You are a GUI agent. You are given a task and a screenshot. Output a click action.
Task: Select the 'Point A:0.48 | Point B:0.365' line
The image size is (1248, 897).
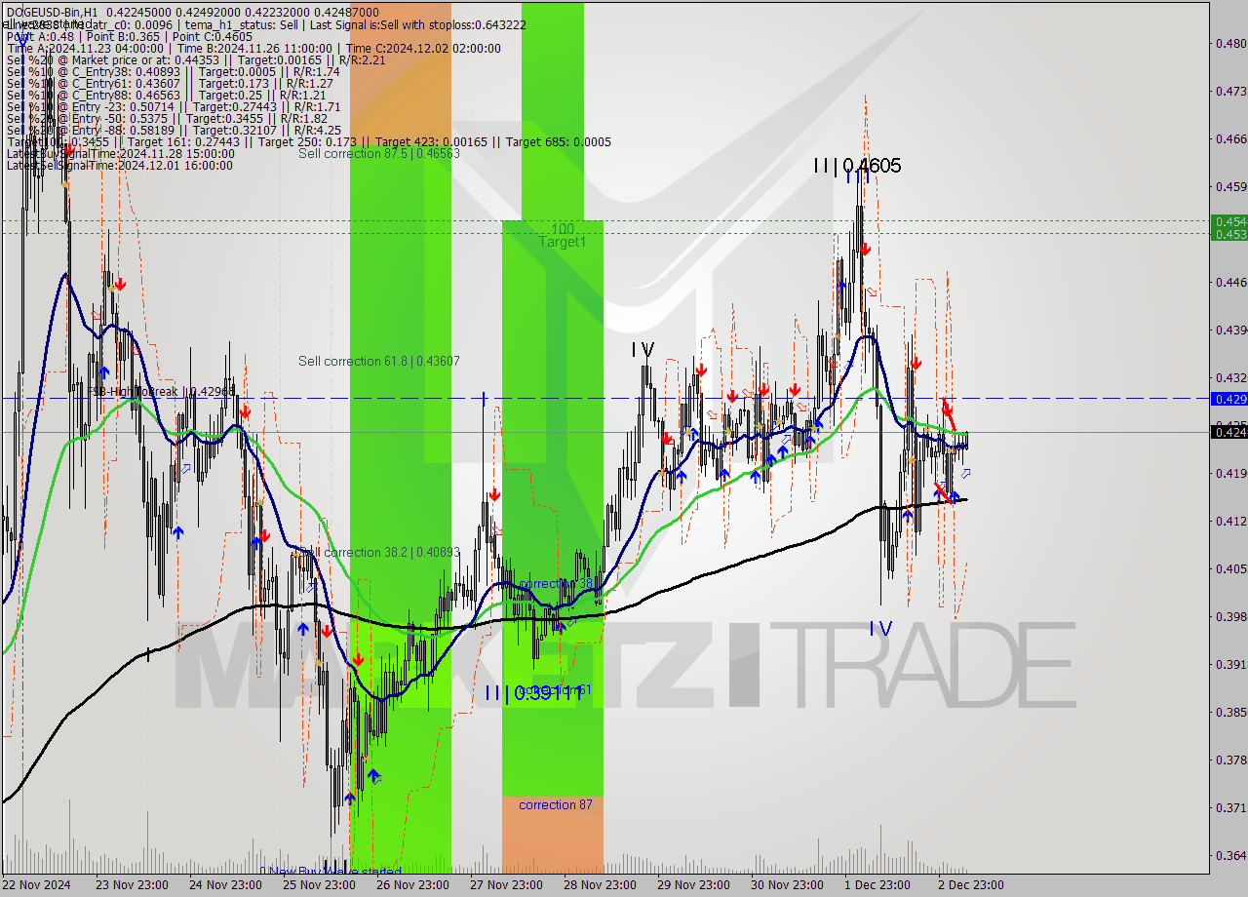[130, 36]
